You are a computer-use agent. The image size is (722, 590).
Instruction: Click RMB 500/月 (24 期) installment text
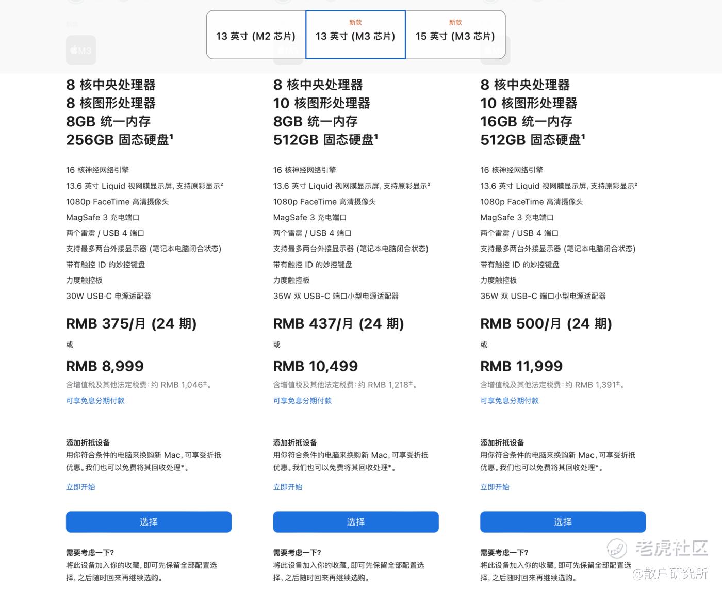[546, 324]
